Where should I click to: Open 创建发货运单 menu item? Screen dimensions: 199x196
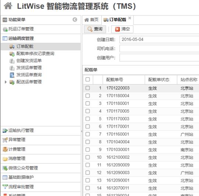coord(41,61)
